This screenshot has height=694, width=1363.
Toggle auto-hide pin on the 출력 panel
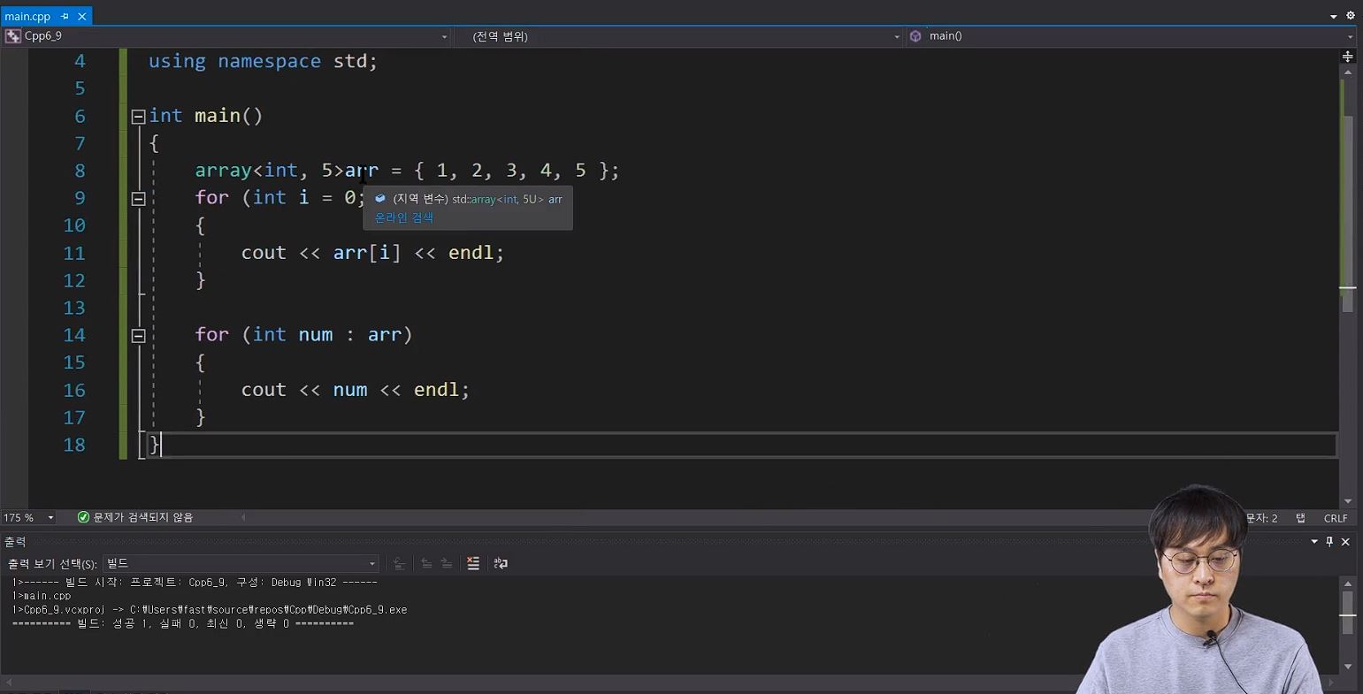pos(1329,542)
